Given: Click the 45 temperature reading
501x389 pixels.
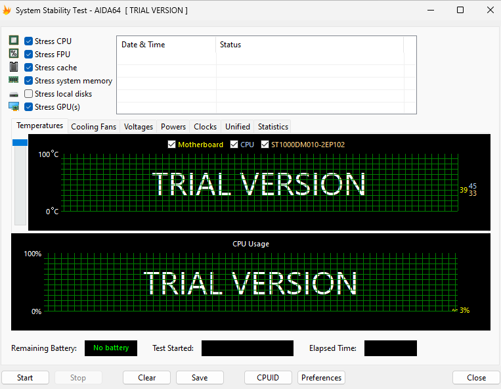Looking at the screenshot, I should 473,186.
